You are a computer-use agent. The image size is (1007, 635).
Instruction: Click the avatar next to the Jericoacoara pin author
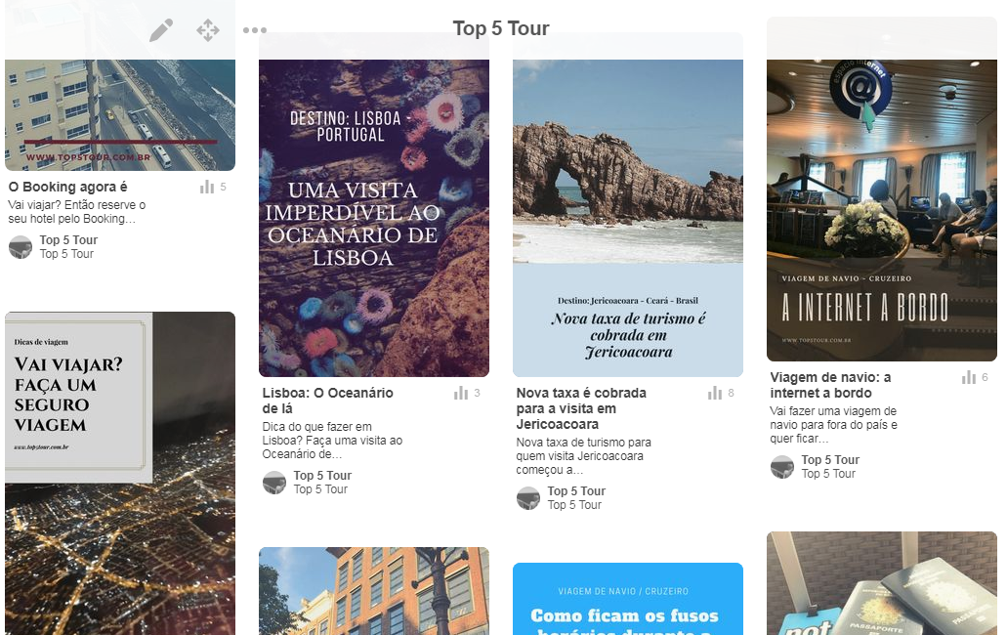tap(528, 498)
